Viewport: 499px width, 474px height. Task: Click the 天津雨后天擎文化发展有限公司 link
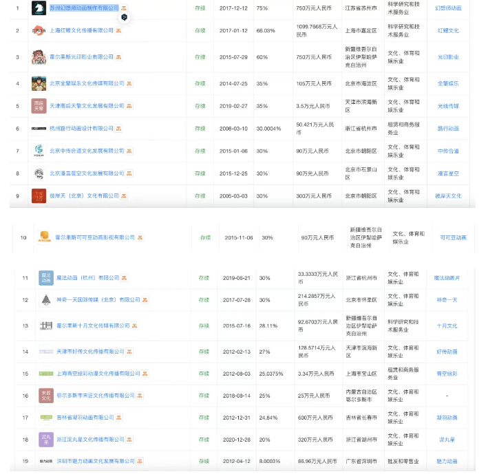[x=87, y=106]
